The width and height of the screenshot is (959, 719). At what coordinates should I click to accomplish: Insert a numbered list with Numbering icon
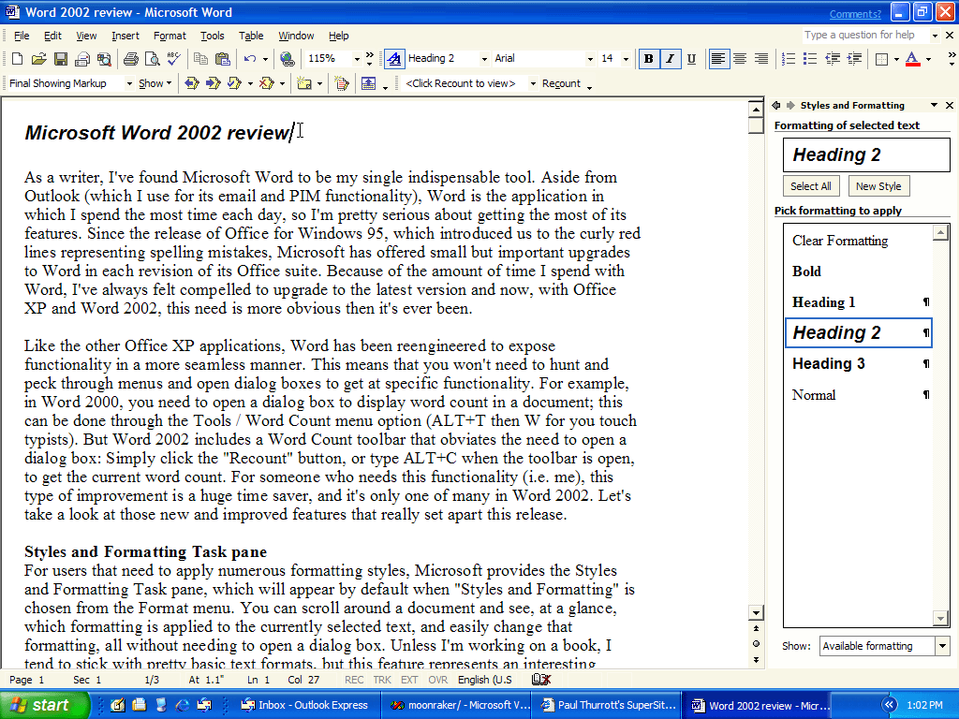789,59
